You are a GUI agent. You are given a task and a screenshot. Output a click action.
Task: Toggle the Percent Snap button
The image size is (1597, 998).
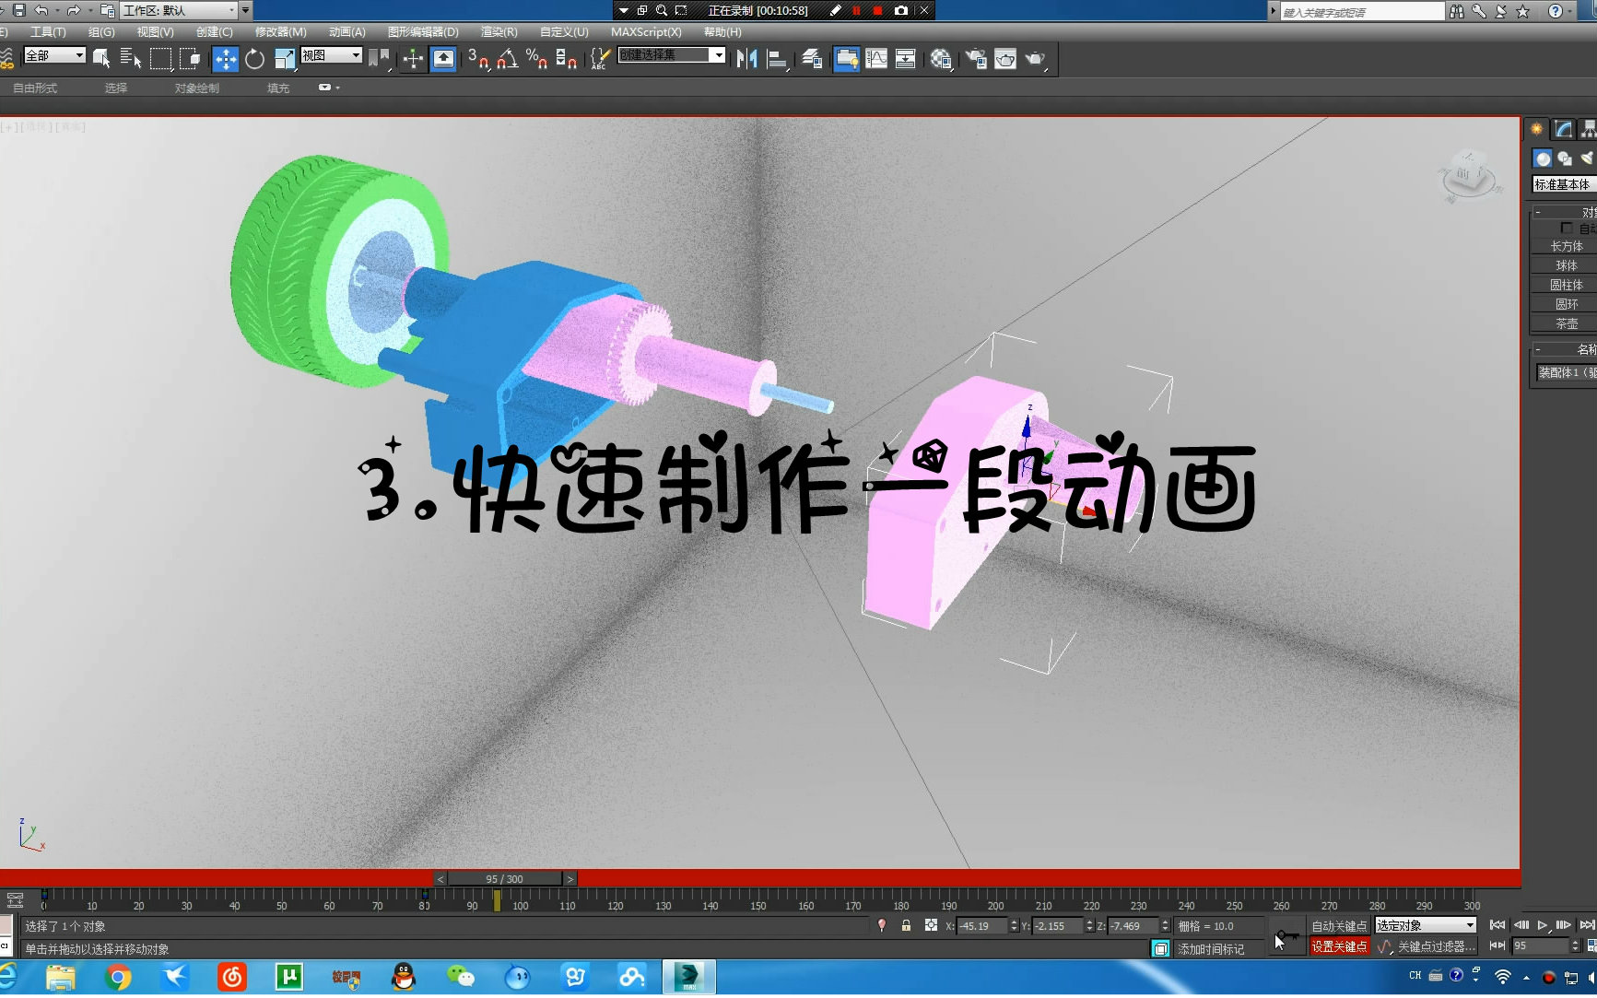536,59
